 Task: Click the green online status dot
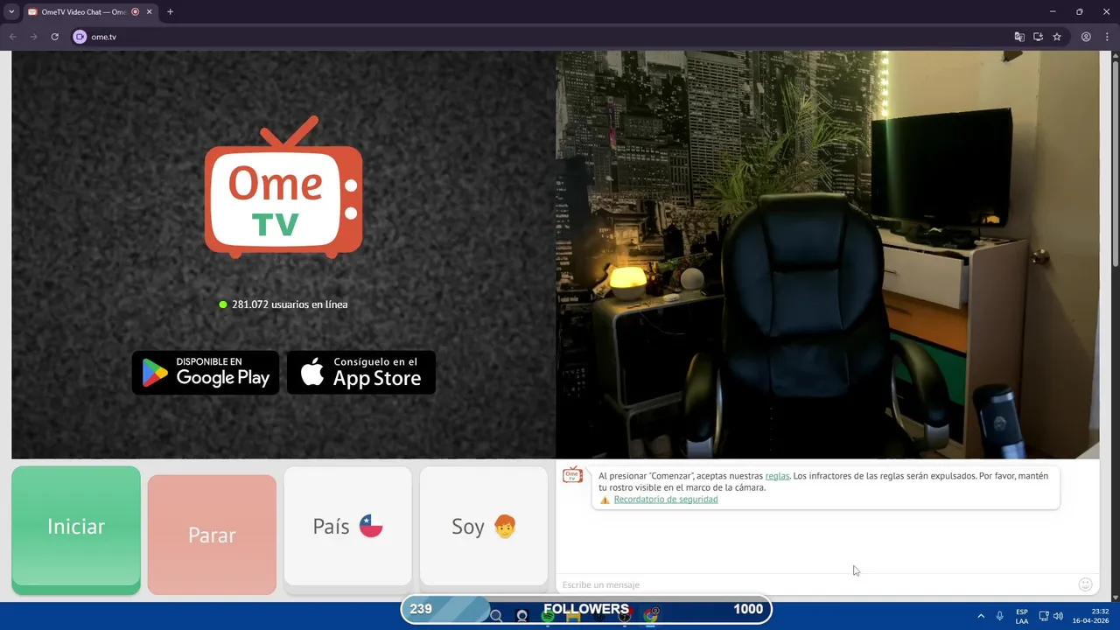click(223, 304)
